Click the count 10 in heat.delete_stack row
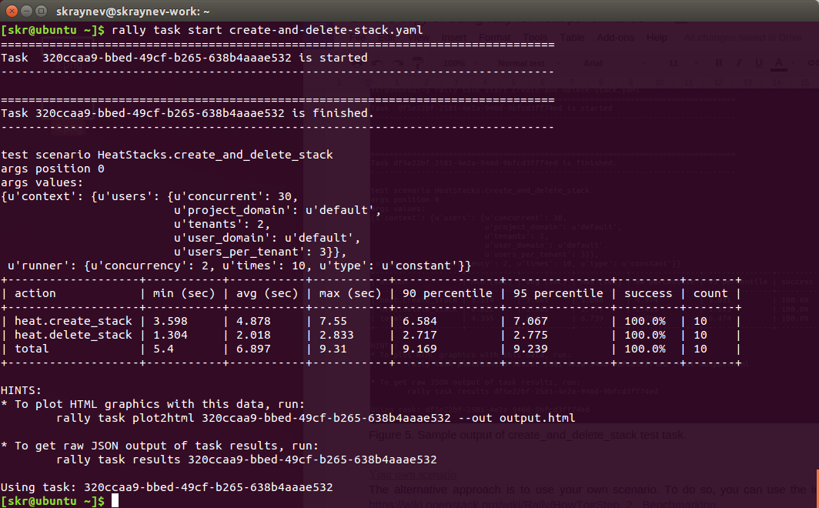Viewport: 819px width, 508px height. click(x=700, y=335)
